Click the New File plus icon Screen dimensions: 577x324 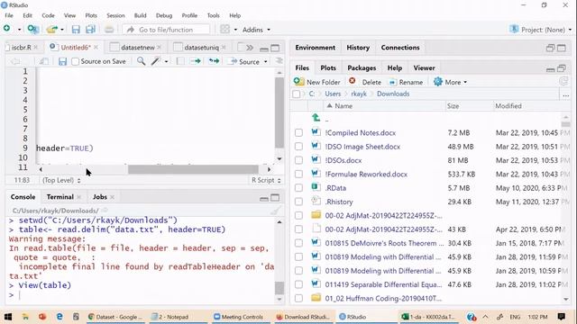coord(7,29)
